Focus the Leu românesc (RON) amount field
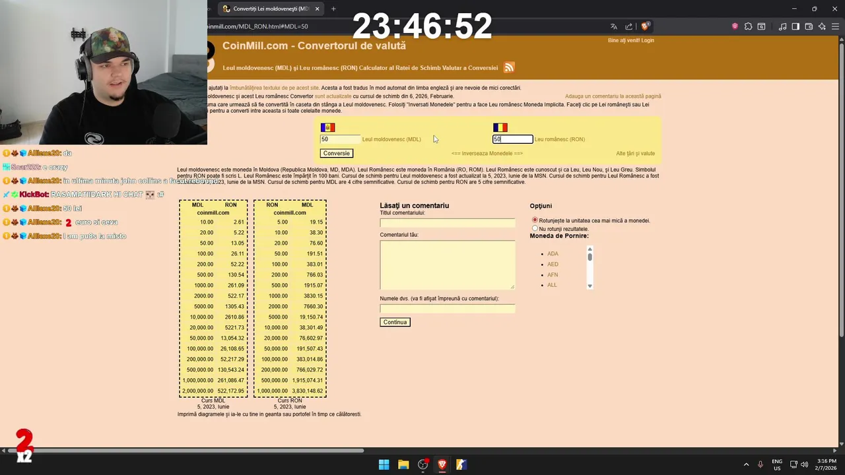 point(513,139)
